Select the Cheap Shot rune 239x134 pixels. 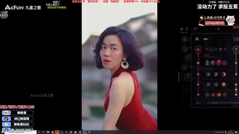208,74
